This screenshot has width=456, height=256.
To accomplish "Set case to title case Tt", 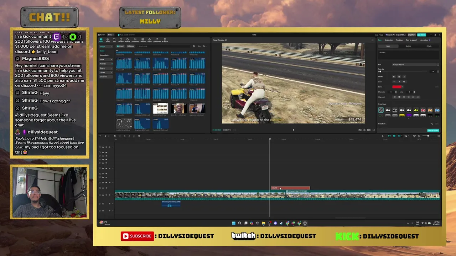I will click(404, 82).
